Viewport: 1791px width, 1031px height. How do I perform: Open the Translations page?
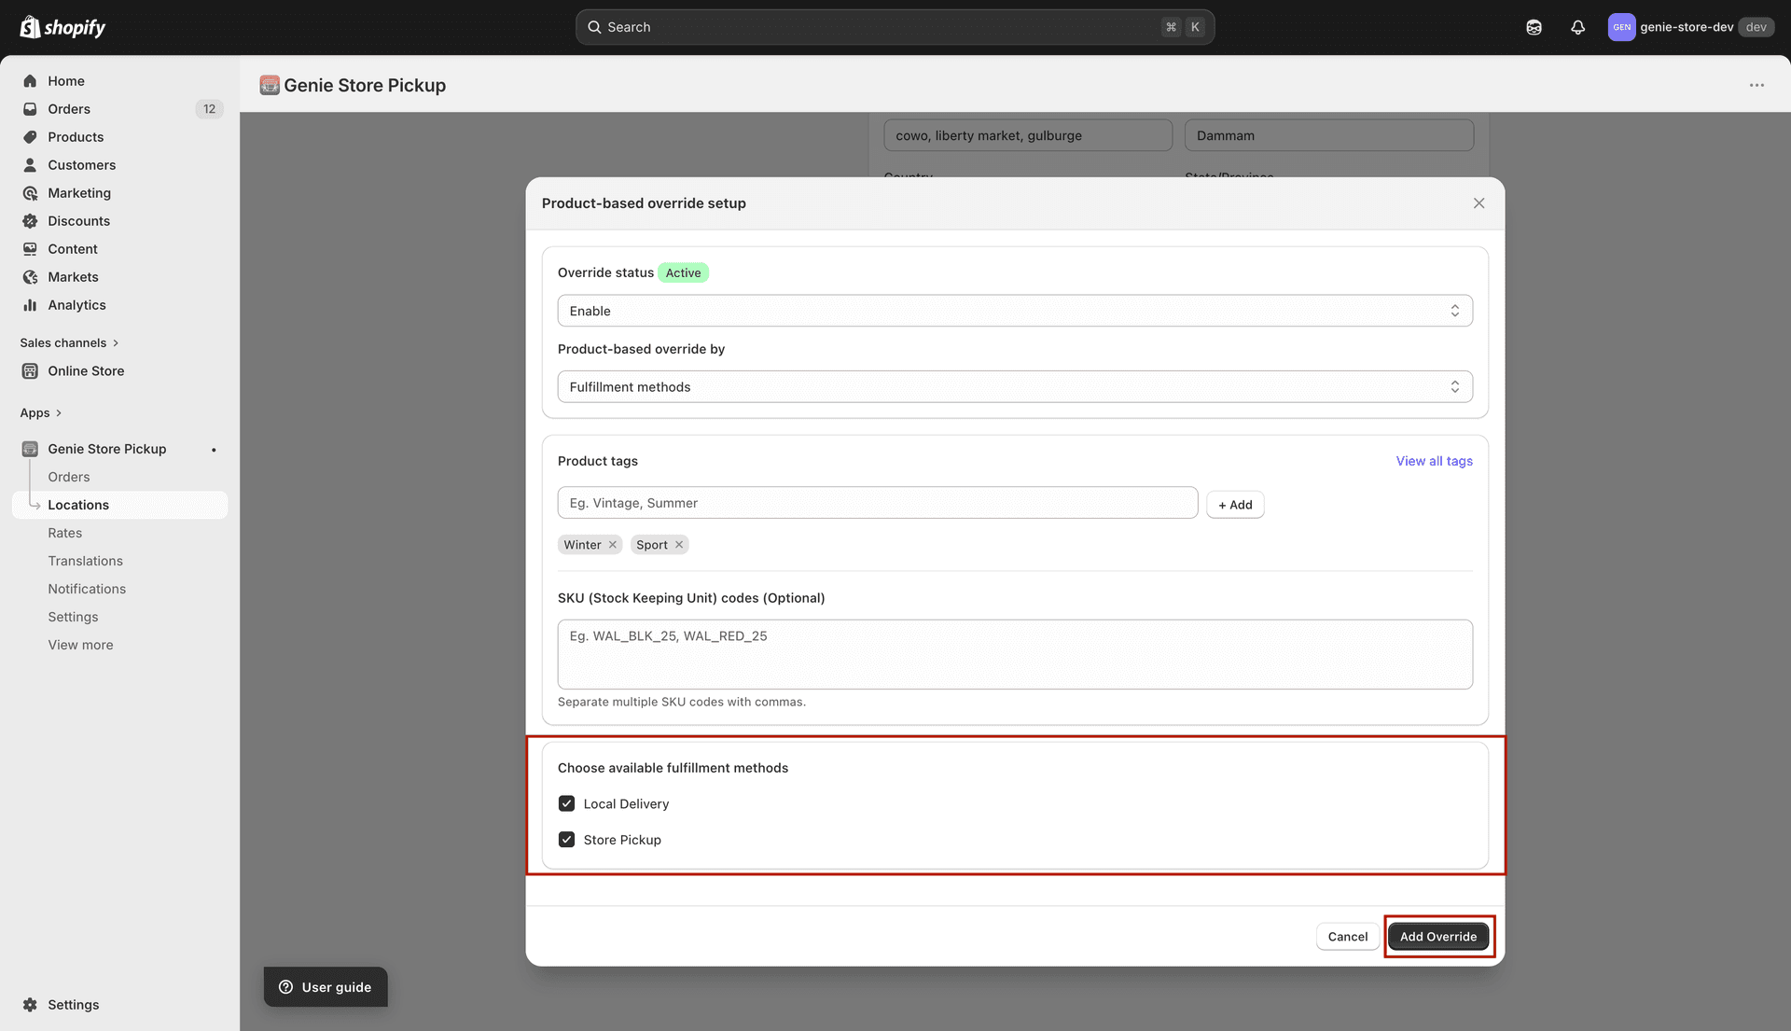(x=86, y=561)
